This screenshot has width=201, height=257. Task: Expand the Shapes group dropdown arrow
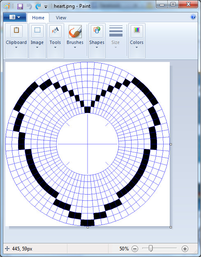pyautogui.click(x=97, y=48)
